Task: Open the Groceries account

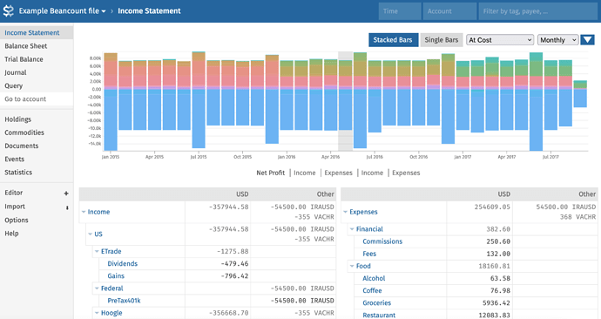Action: coord(377,303)
